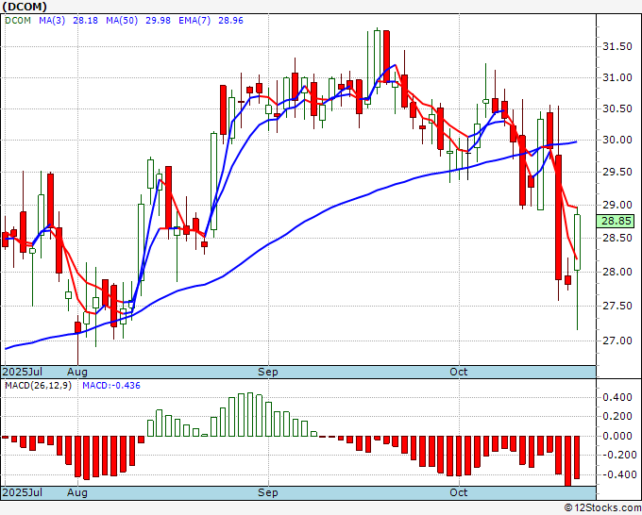Click the -0.400 MACD axis label
This screenshot has width=642, height=515.
pyautogui.click(x=617, y=474)
